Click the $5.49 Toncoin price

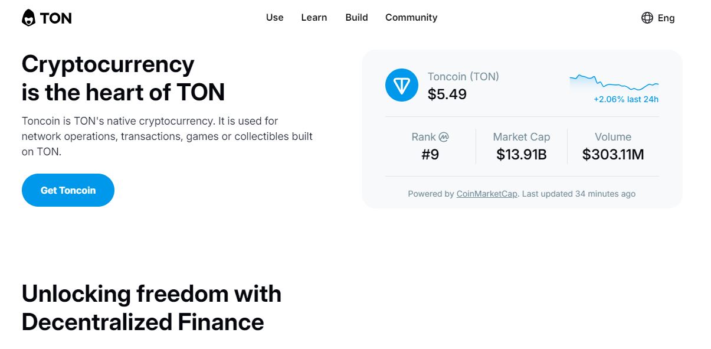(447, 94)
